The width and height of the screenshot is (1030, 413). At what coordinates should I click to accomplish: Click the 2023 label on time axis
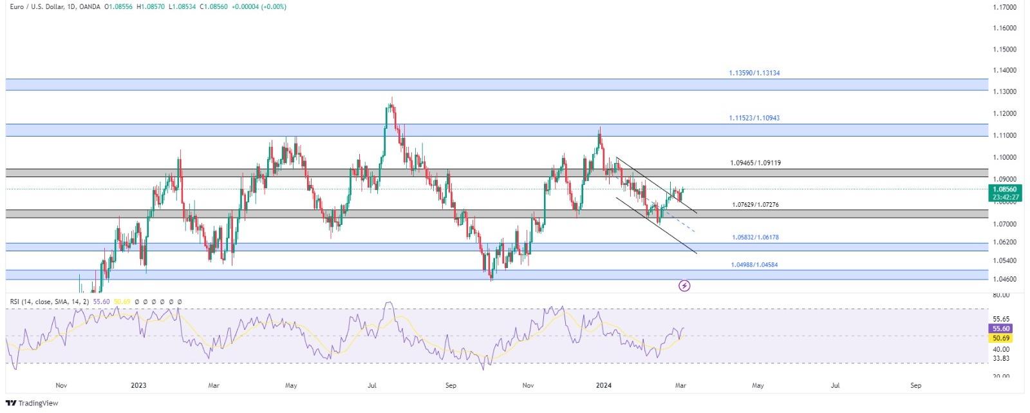(138, 385)
